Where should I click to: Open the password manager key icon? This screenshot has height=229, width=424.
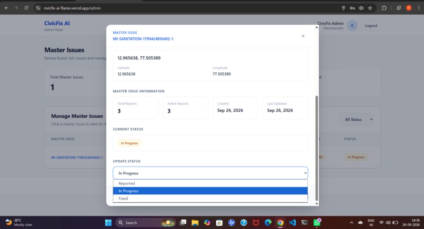352,8
